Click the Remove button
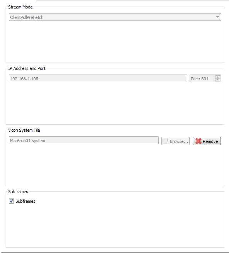Screen dimensions: 229x253 pyautogui.click(x=207, y=141)
